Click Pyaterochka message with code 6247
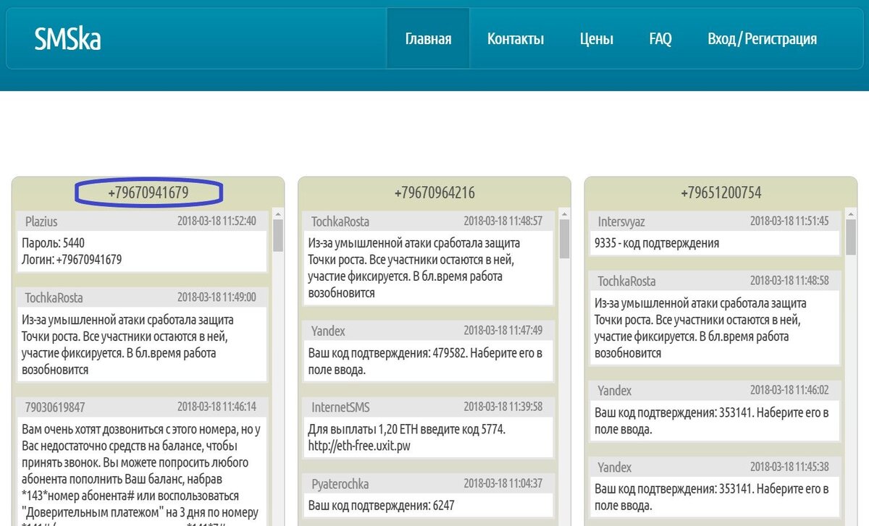 point(429,507)
